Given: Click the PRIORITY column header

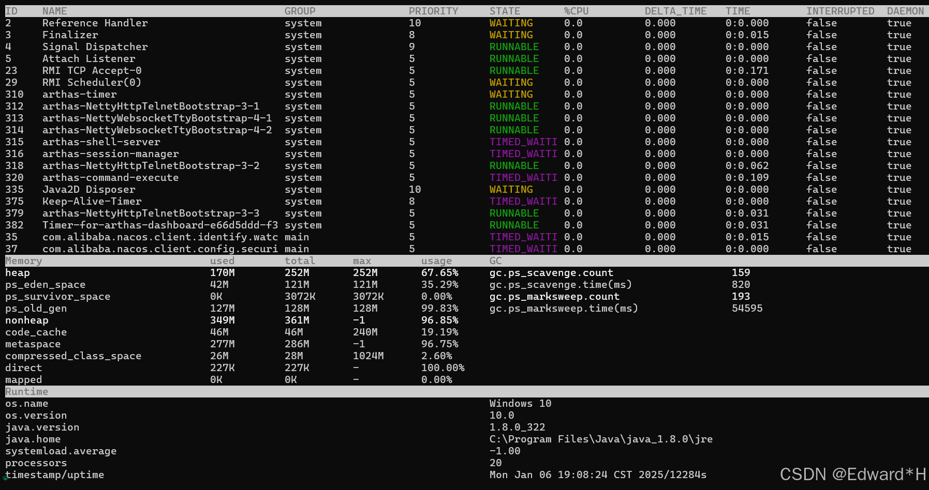Looking at the screenshot, I should click(433, 10).
